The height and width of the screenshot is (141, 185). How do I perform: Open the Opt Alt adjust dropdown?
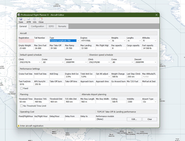coord(109,77)
